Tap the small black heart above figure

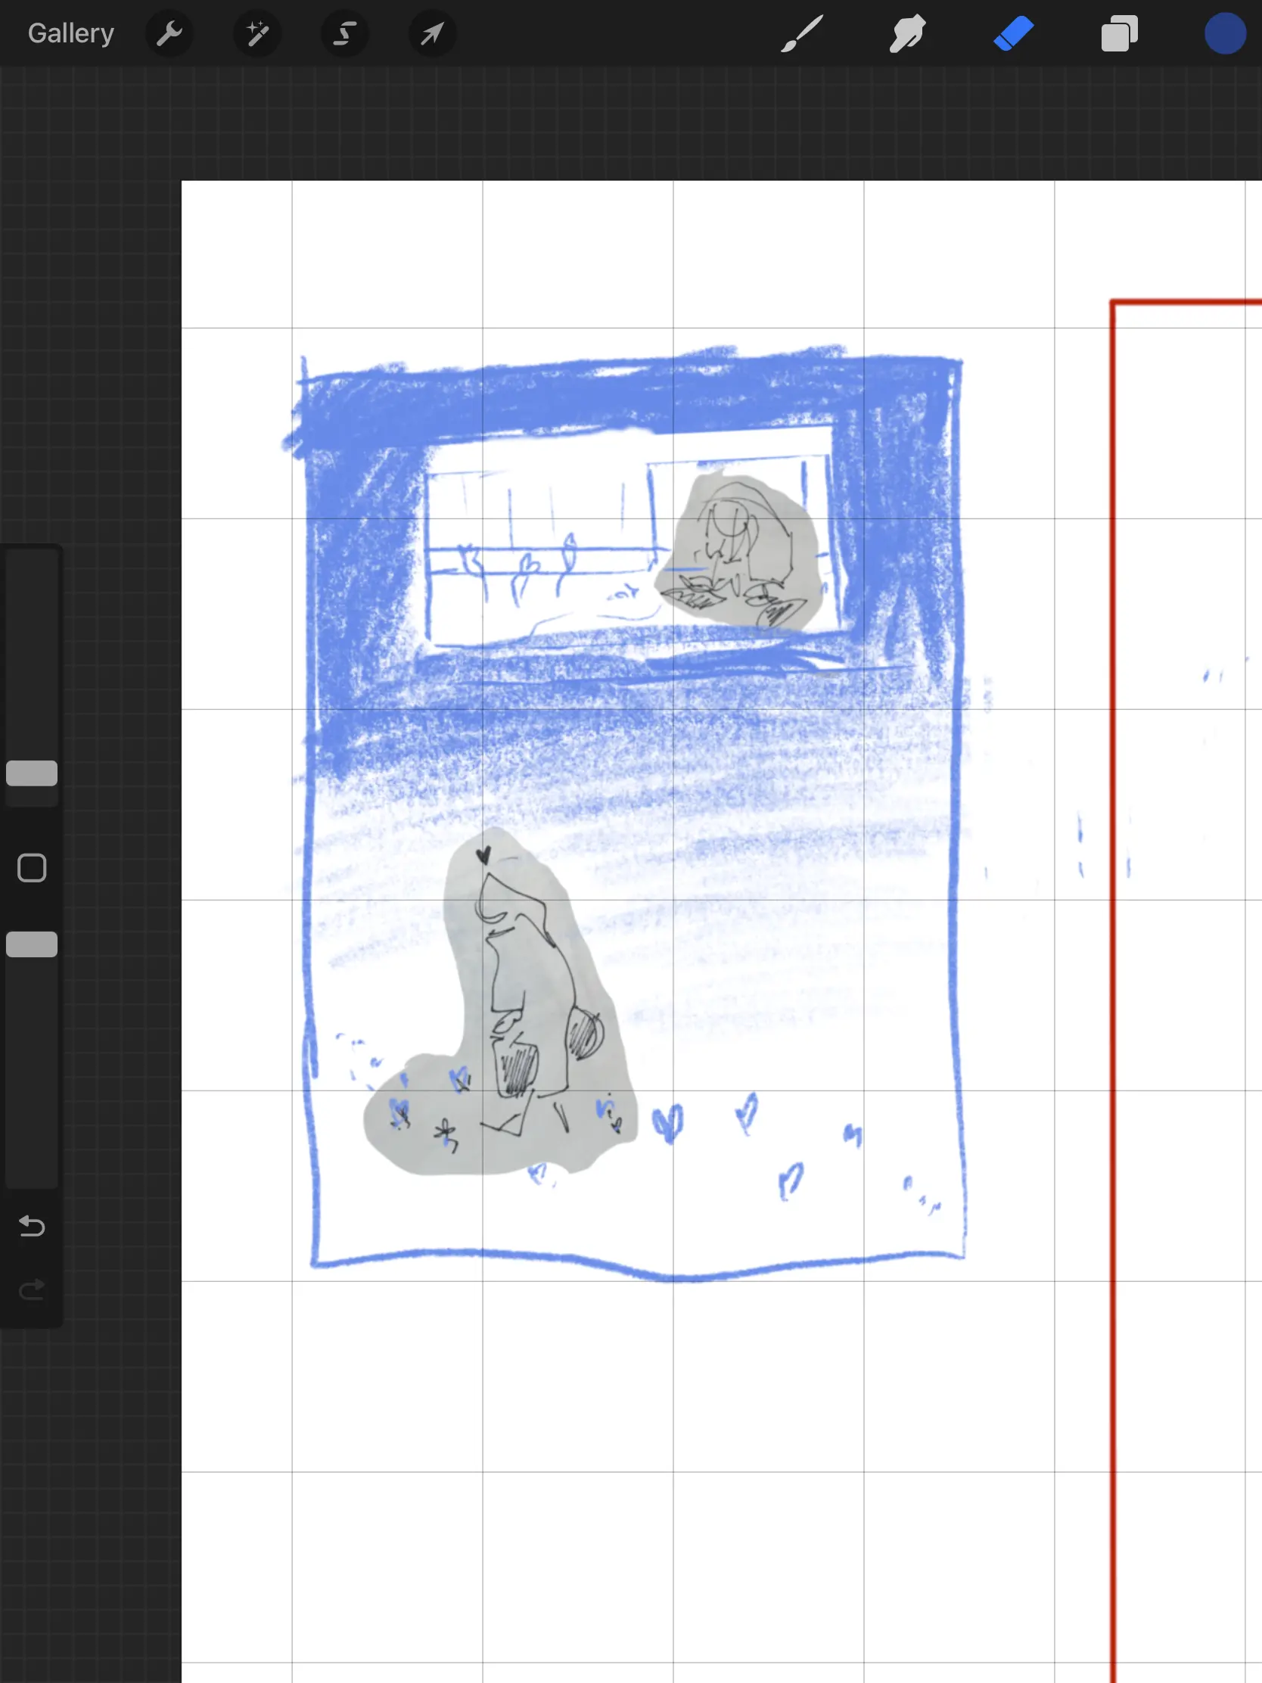(483, 855)
